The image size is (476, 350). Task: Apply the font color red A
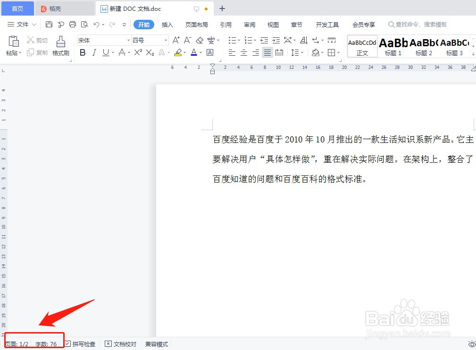(194, 52)
